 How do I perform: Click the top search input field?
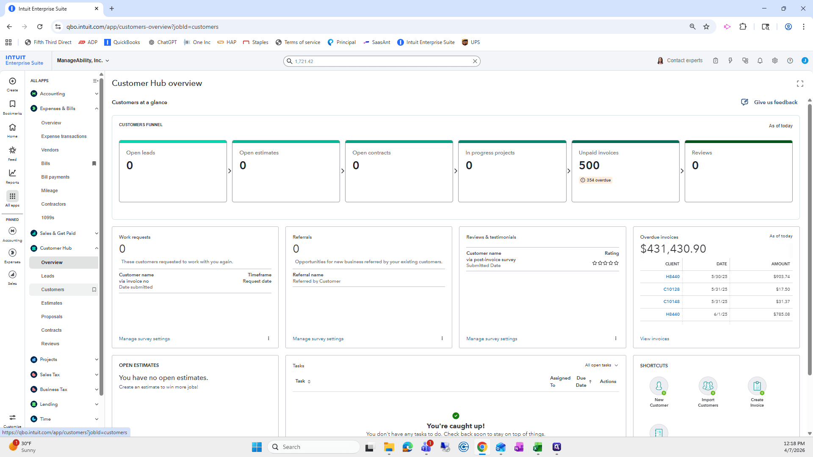click(382, 61)
